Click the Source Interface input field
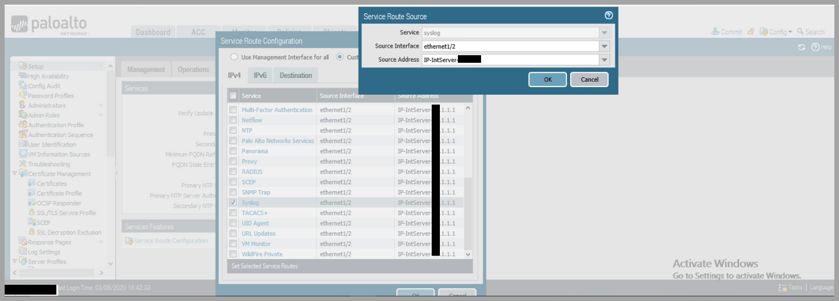Image resolution: width=839 pixels, height=301 pixels. coord(511,46)
